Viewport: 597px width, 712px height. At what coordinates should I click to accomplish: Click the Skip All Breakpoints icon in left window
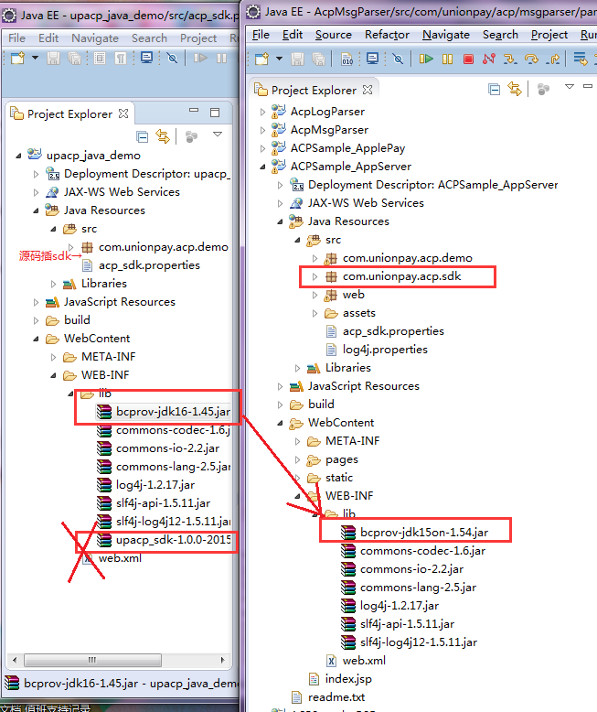point(172,59)
